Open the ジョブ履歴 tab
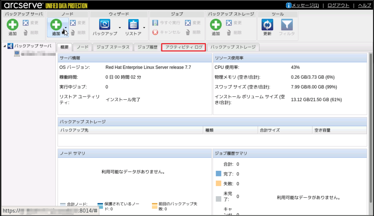 click(147, 47)
